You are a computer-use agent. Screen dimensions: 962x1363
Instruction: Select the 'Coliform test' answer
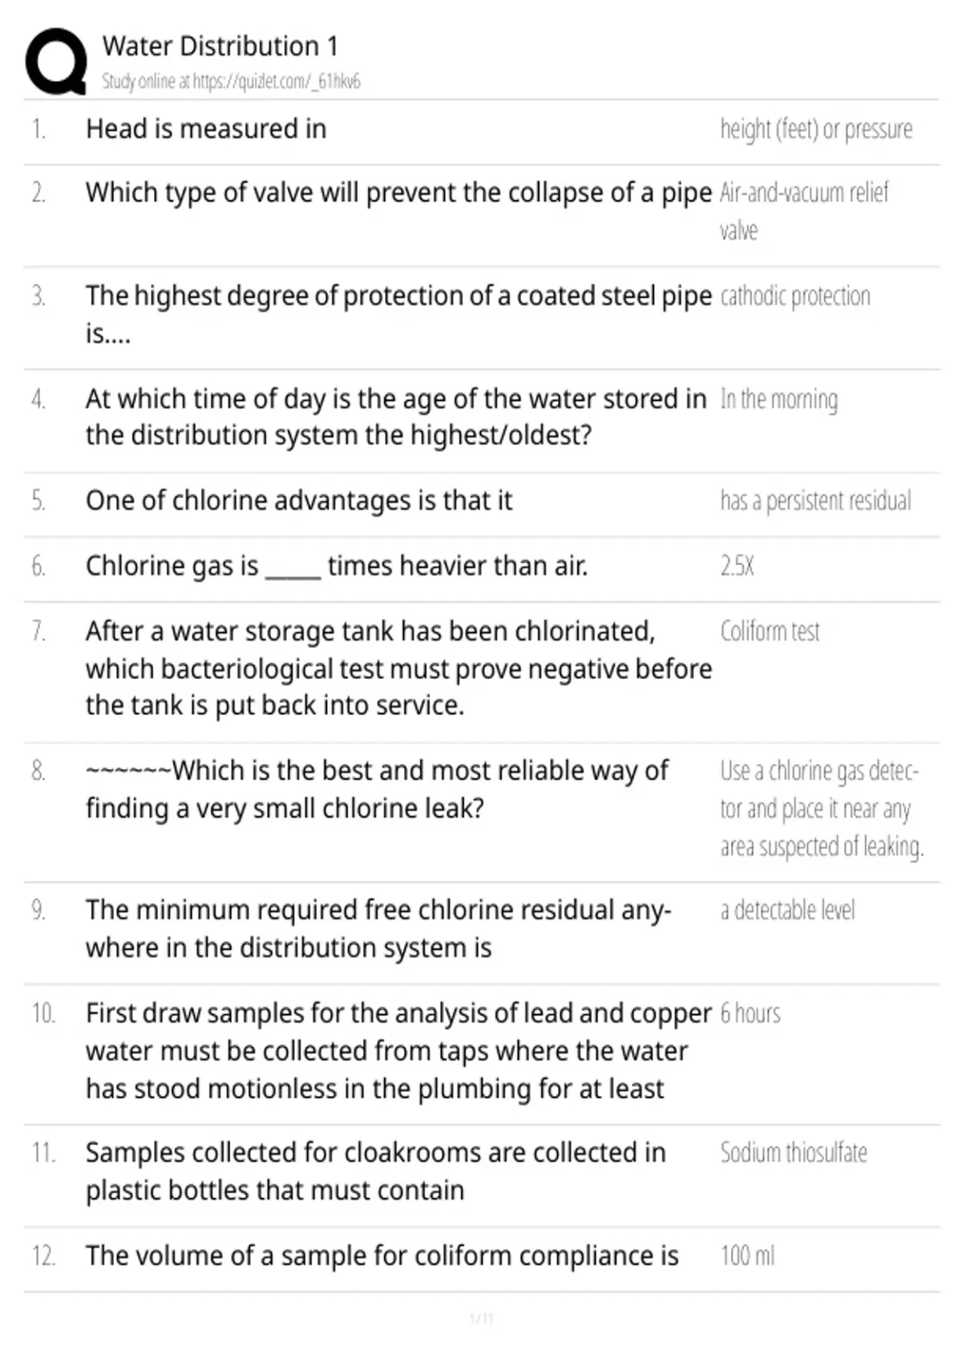770,632
